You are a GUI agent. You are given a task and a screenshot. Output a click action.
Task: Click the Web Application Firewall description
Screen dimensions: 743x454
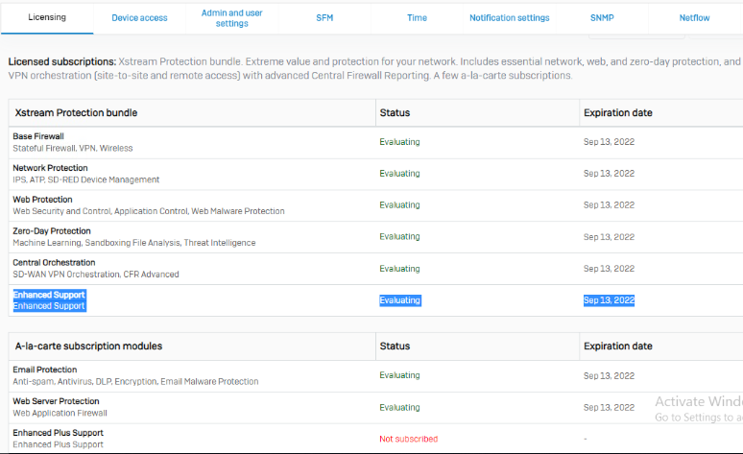pos(60,414)
